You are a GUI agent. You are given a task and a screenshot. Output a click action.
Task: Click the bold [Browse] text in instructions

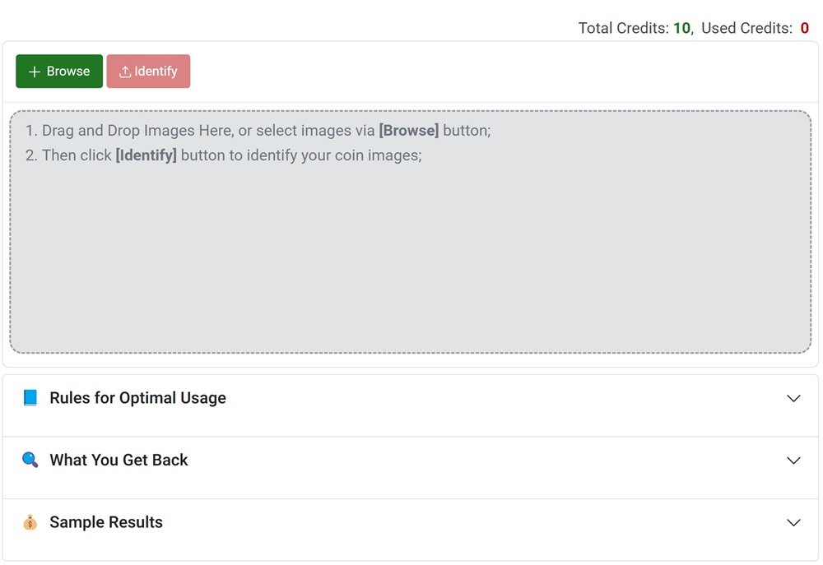tap(408, 131)
